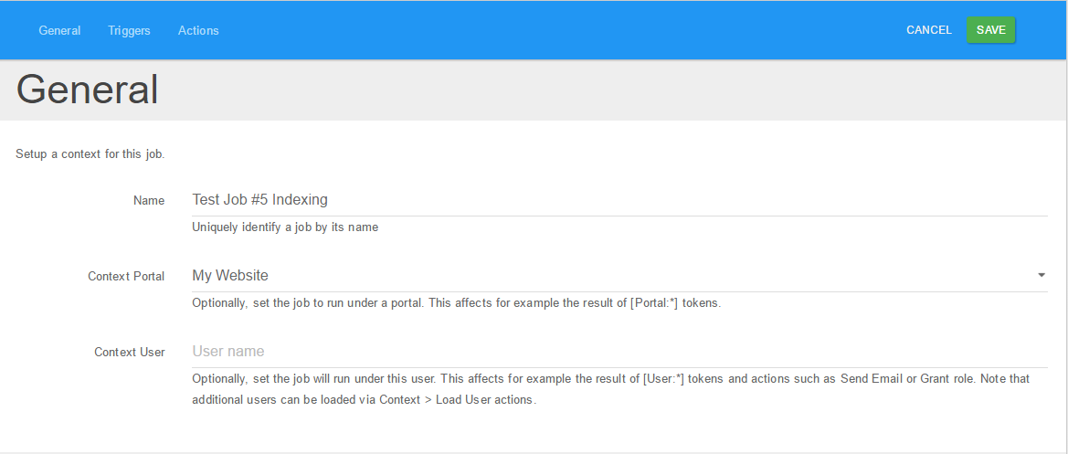
Task: Click gray header band beside General heading
Action: 613,90
